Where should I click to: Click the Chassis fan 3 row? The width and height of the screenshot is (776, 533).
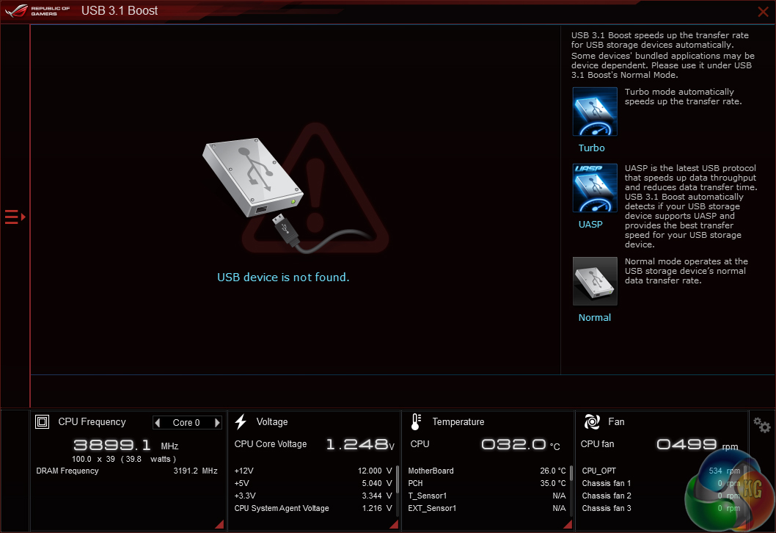click(x=661, y=508)
